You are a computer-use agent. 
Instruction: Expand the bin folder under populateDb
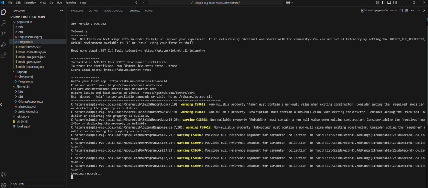tap(37, 27)
